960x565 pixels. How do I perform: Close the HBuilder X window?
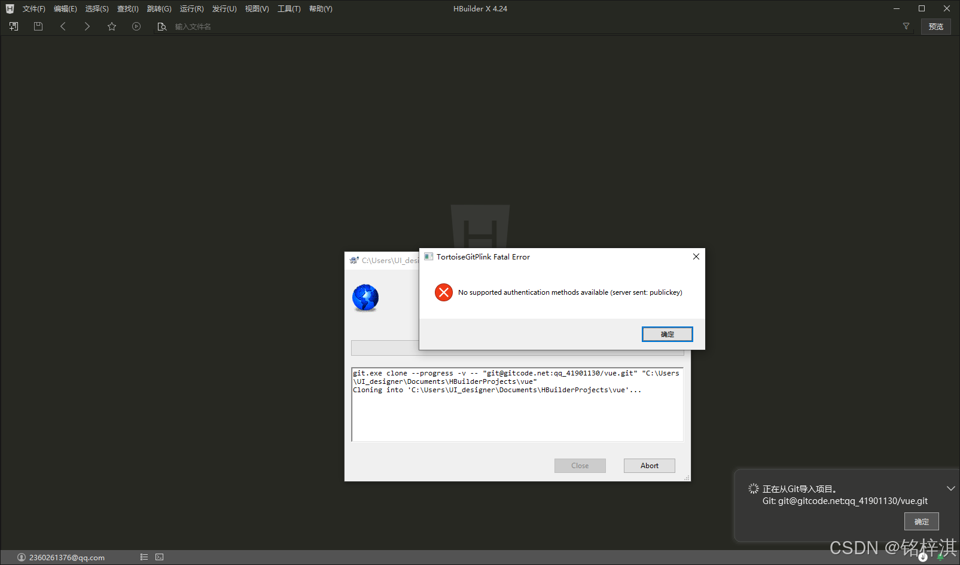(x=947, y=8)
